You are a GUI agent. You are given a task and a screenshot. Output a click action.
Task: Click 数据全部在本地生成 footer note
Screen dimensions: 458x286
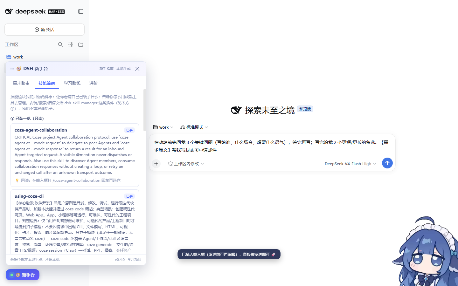[35, 260]
